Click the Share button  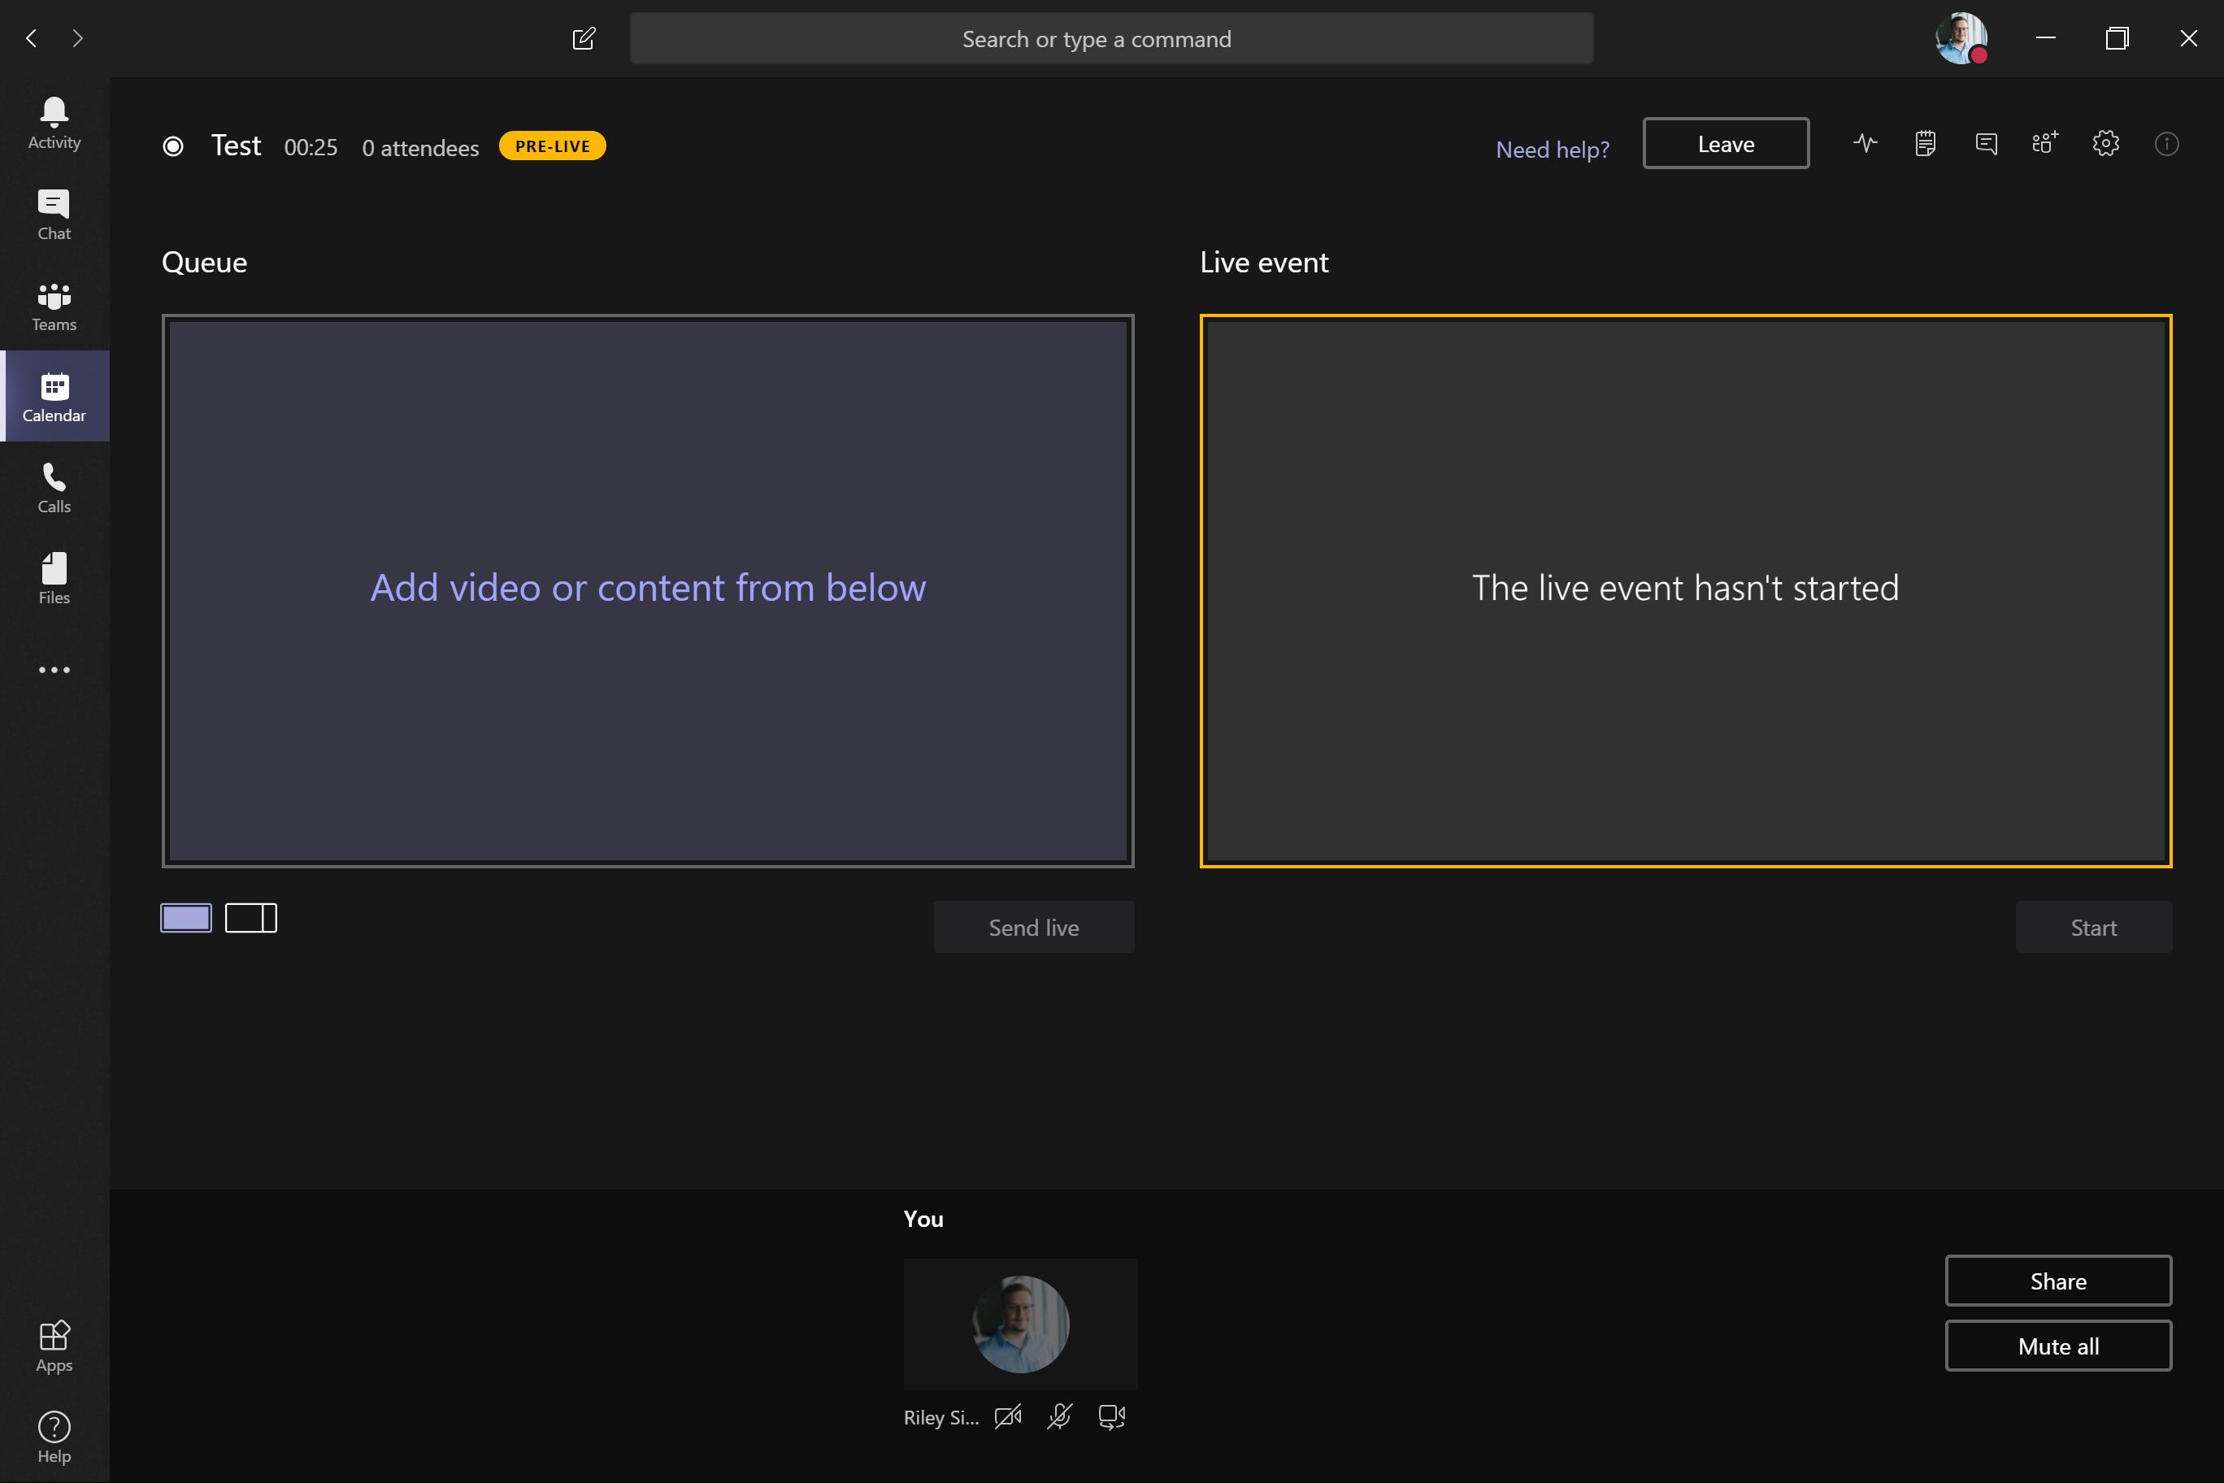click(x=2057, y=1281)
